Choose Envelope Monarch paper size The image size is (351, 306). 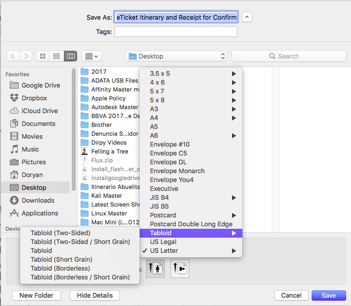[191, 171]
